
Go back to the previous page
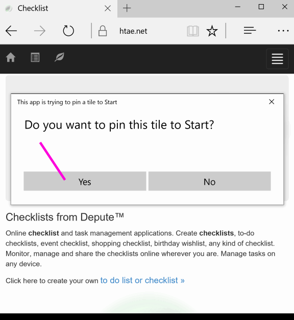(11, 31)
